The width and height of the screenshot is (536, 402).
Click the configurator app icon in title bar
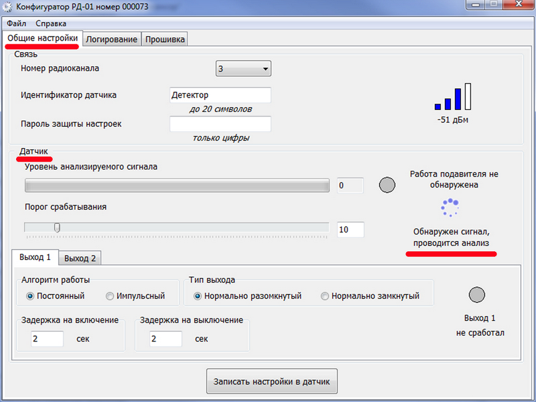click(7, 7)
